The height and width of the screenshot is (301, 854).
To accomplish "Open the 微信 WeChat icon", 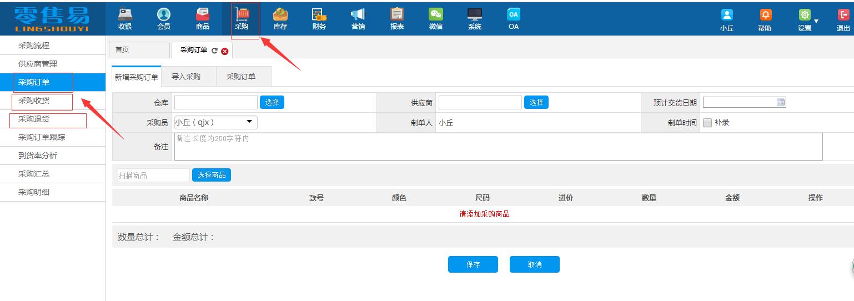I will tap(436, 15).
